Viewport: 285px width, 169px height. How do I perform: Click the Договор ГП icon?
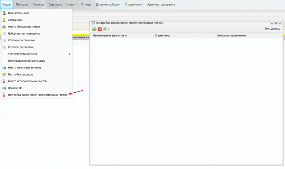point(4,88)
